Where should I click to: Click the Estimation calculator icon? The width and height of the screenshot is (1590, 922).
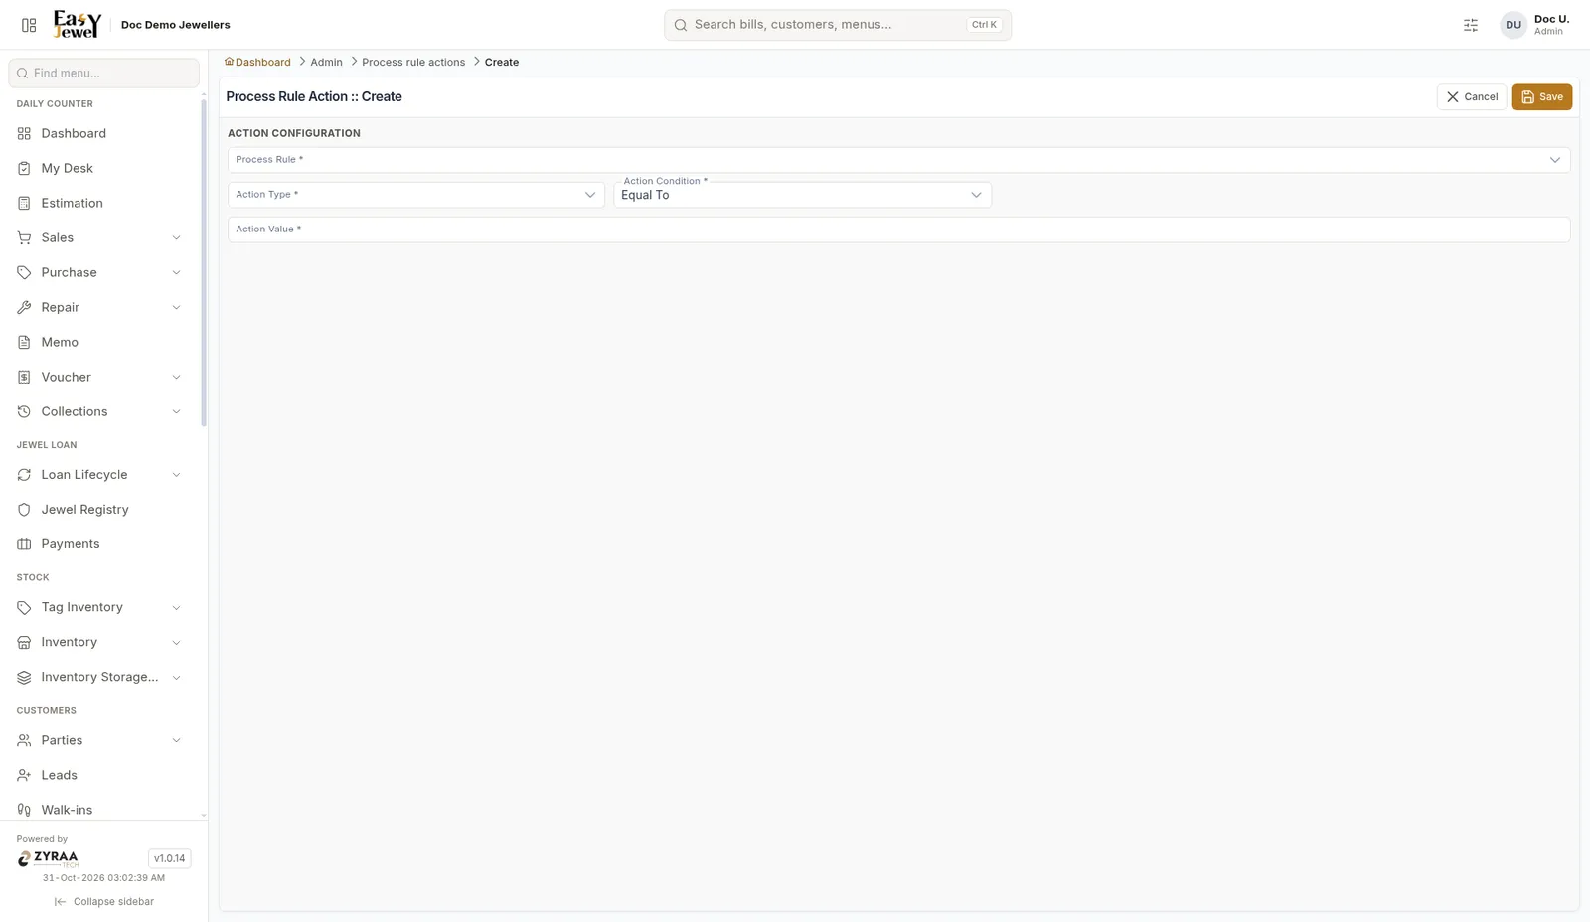click(24, 203)
